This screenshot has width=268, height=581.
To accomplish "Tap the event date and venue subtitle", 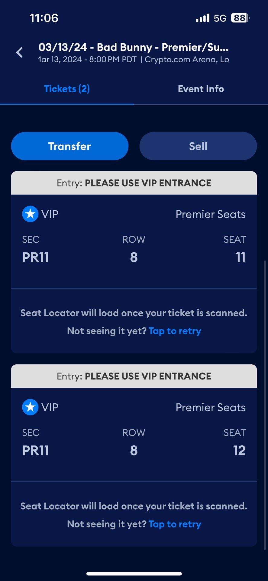I will (134, 59).
